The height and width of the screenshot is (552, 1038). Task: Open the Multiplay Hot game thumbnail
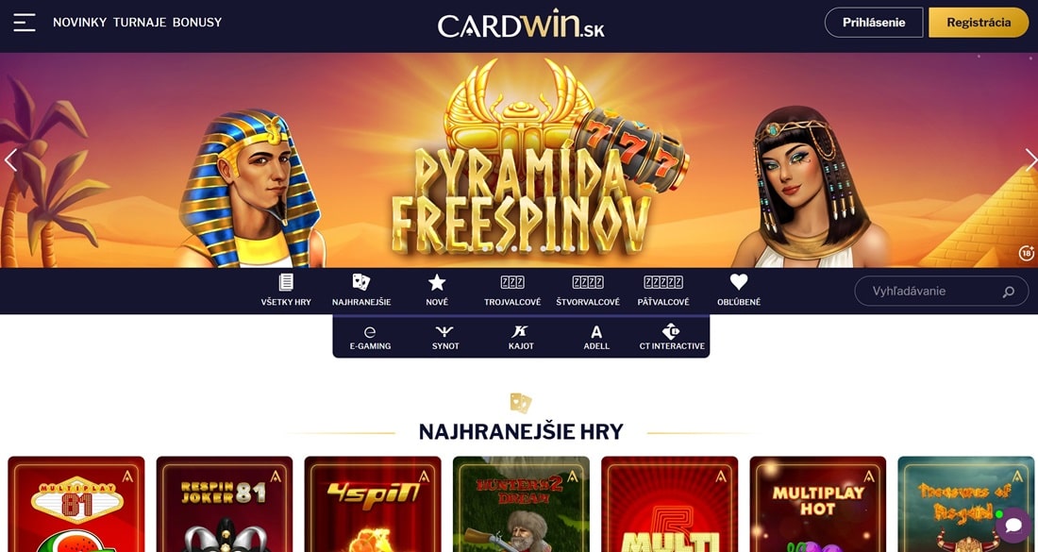click(817, 504)
